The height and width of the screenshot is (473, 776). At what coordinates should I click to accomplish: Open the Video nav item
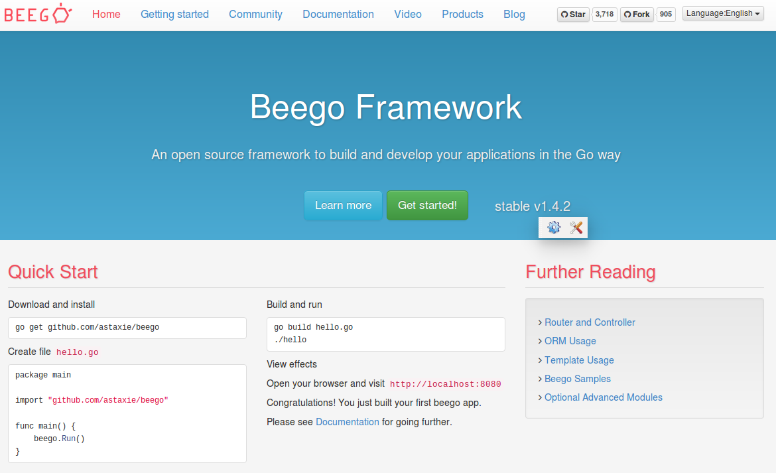(408, 15)
